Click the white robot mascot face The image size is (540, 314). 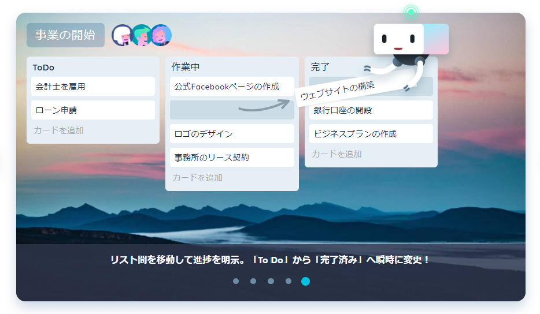[x=398, y=39]
